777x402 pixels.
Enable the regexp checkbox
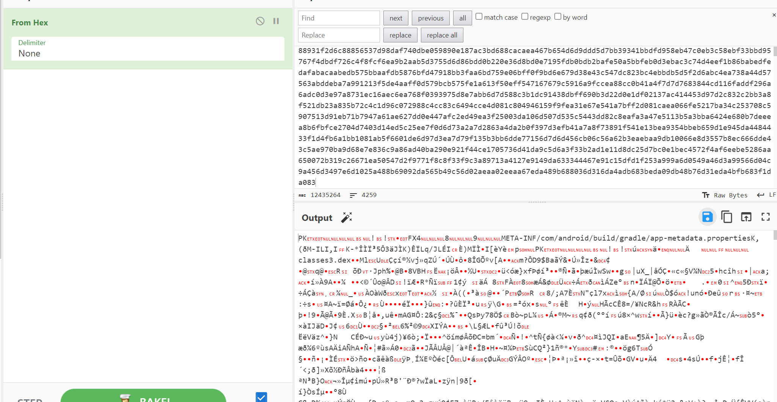click(525, 17)
